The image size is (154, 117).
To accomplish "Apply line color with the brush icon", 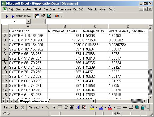I will point(101,107).
